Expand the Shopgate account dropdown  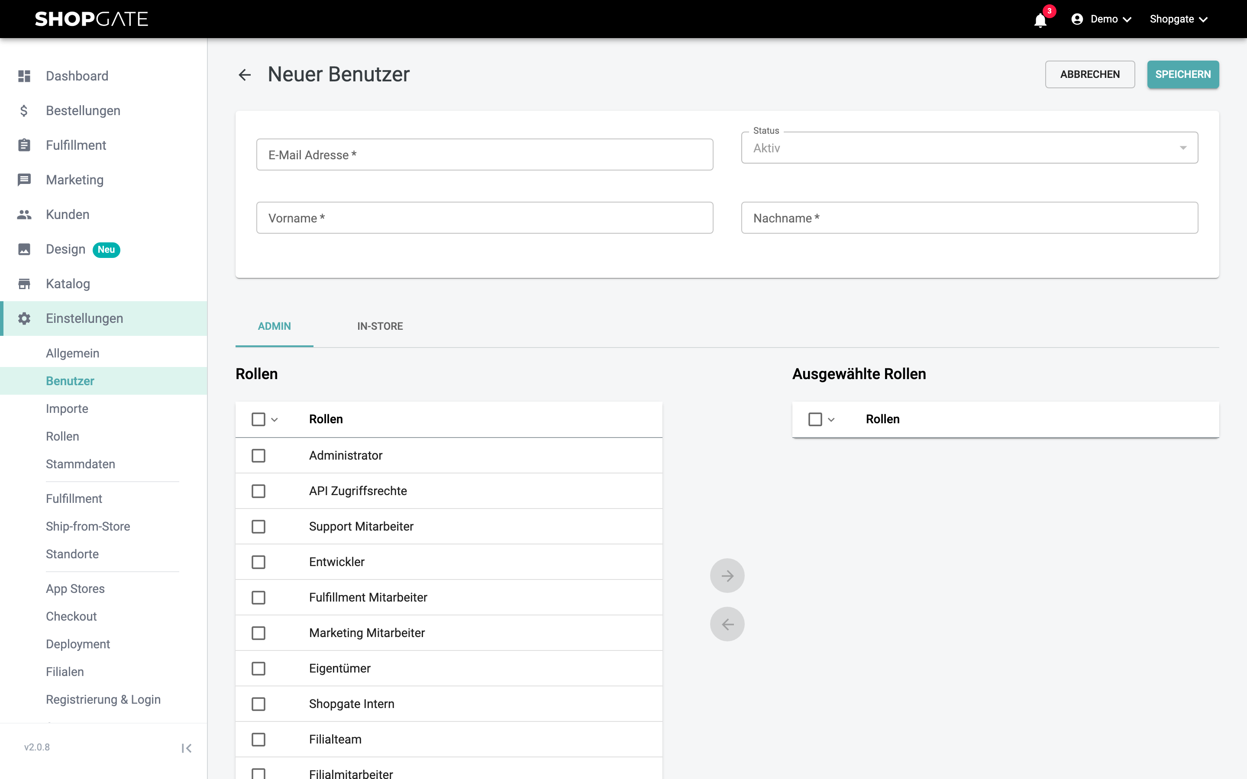[x=1179, y=19]
